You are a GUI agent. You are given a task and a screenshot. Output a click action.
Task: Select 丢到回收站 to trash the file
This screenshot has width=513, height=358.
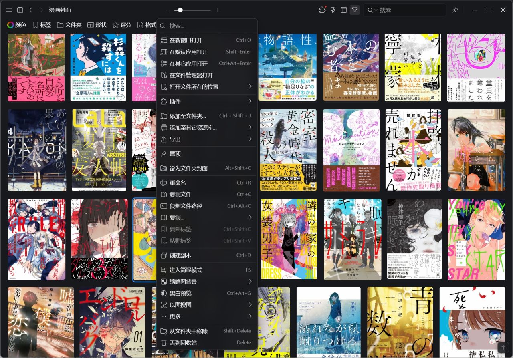207,342
